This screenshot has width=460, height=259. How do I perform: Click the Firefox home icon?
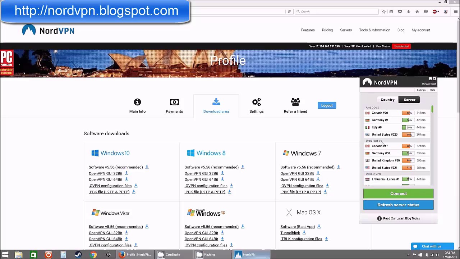(x=417, y=12)
